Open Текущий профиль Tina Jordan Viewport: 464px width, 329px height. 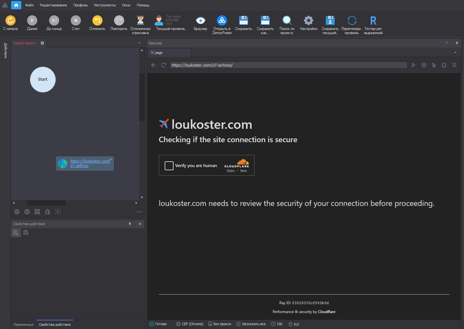click(170, 23)
